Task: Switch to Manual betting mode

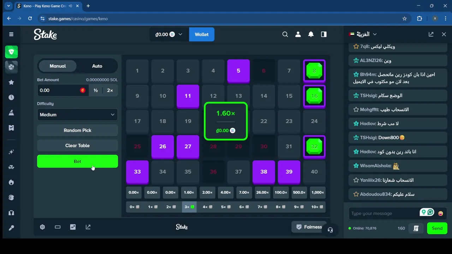Action: pos(58,66)
